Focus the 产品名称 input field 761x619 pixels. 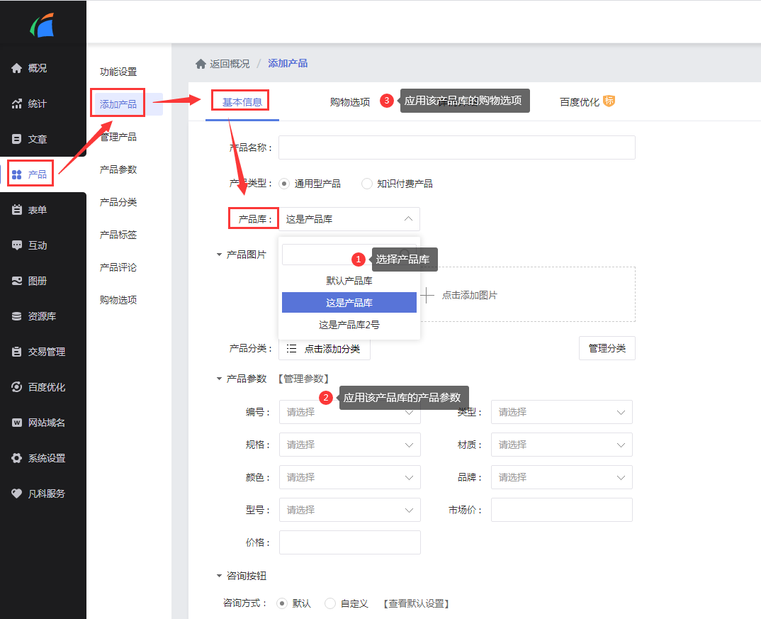click(457, 147)
